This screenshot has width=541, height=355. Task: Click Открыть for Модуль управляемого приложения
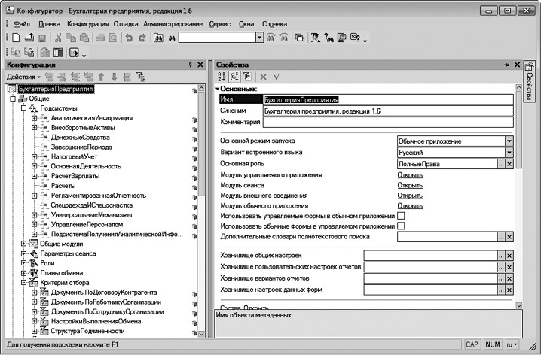[x=410, y=174]
